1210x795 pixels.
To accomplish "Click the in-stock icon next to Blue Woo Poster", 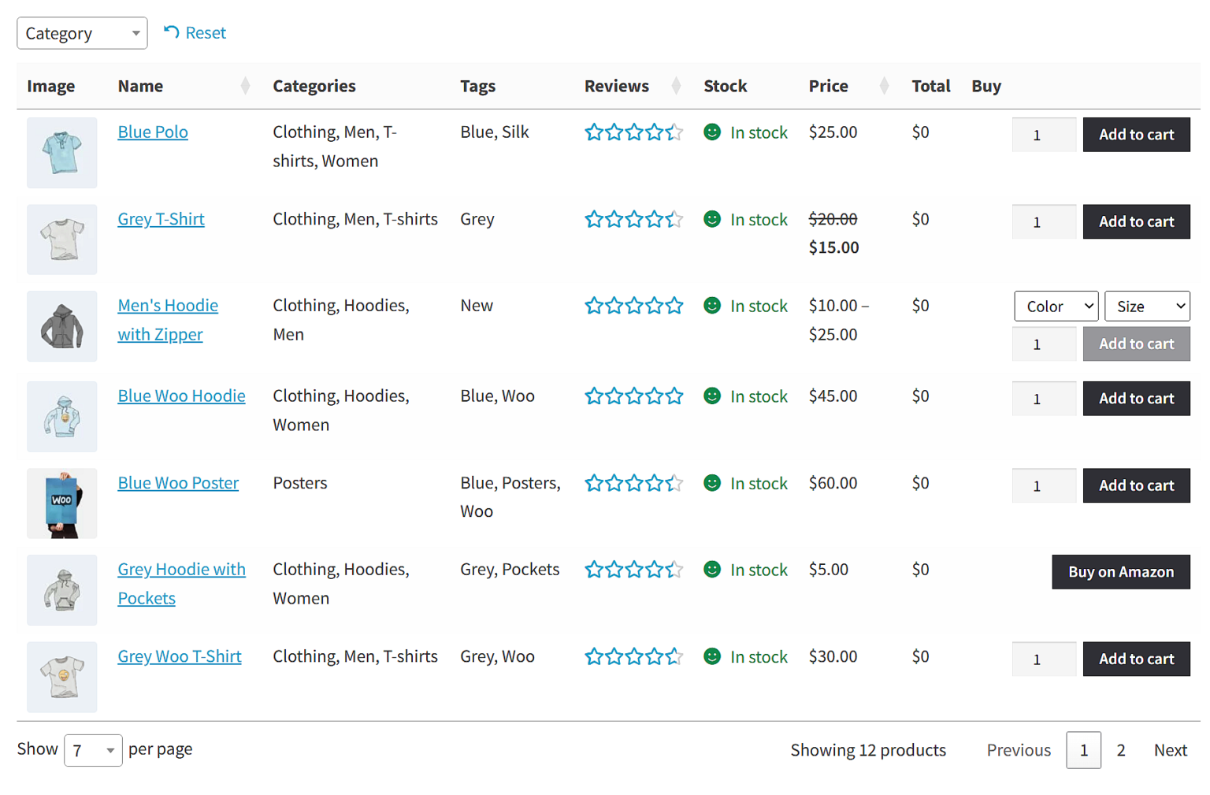I will click(x=712, y=484).
